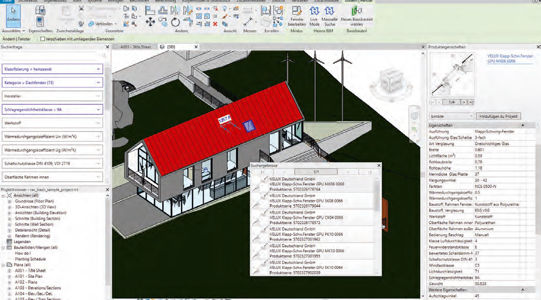The height and width of the screenshot is (300, 541).
Task: Select the Measure tool in Messen group
Action: coord(248,22)
